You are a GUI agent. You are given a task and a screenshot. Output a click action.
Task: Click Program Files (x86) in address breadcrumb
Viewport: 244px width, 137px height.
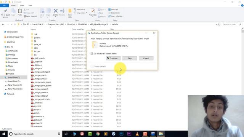click(56, 24)
